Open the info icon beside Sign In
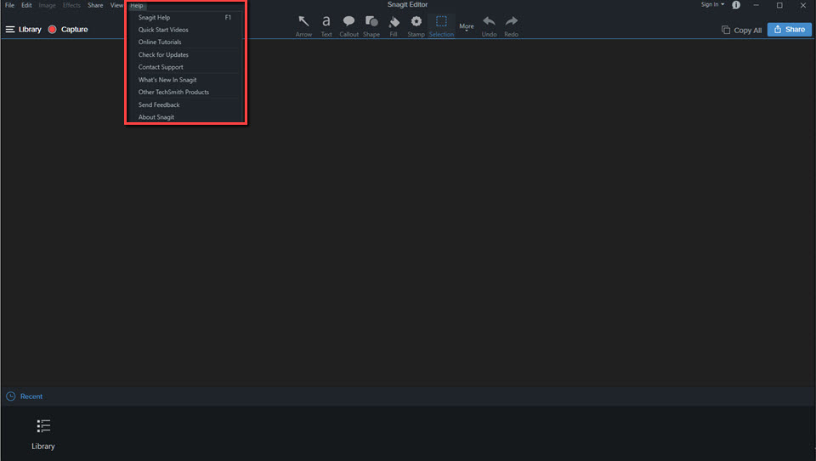This screenshot has width=816, height=461. coord(736,5)
